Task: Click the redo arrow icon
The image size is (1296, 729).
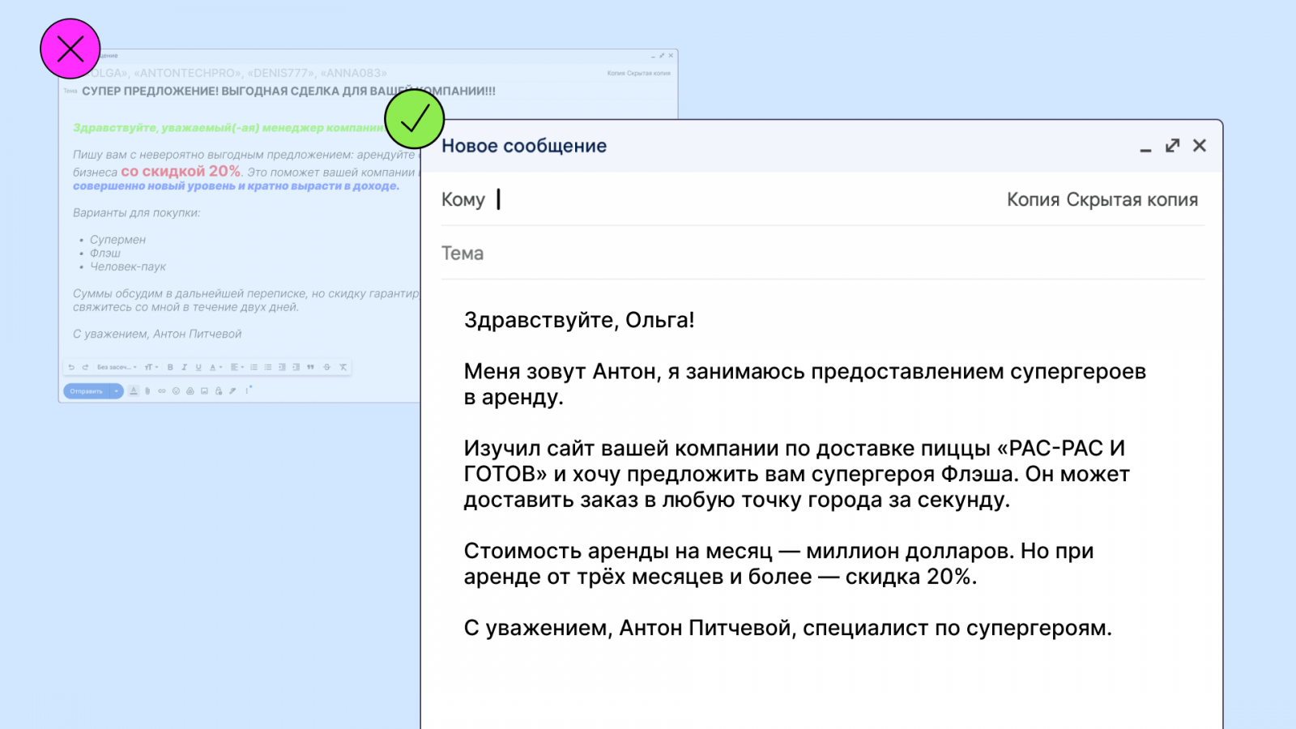Action: (x=85, y=367)
